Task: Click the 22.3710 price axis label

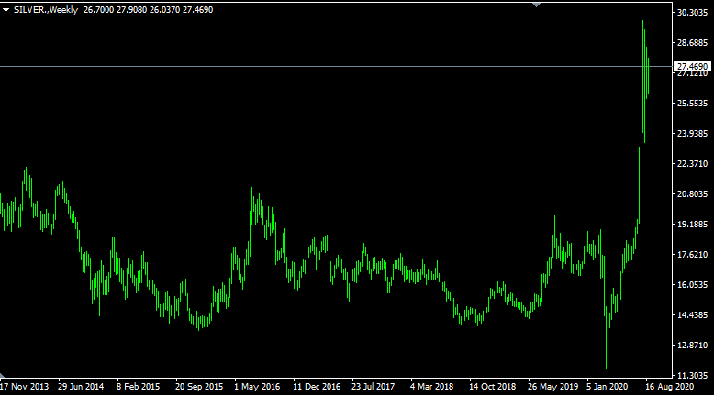Action: 692,164
